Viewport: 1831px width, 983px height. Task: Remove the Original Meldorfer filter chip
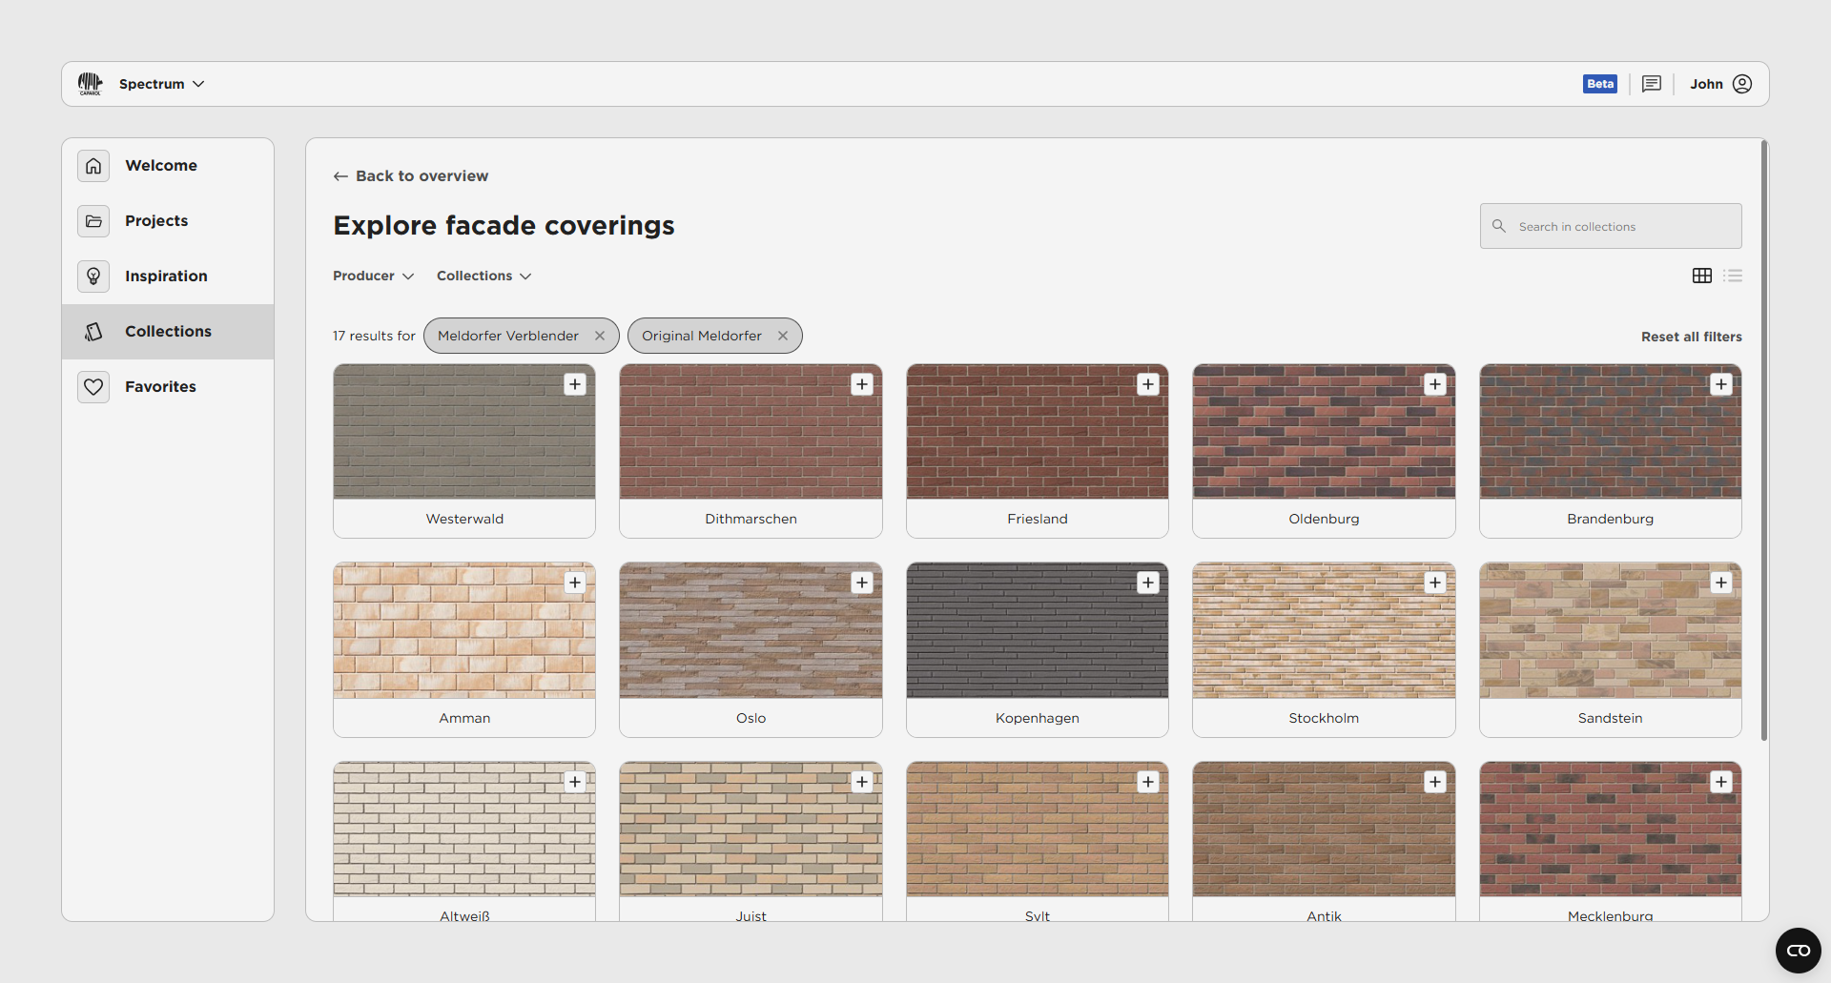coord(783,336)
